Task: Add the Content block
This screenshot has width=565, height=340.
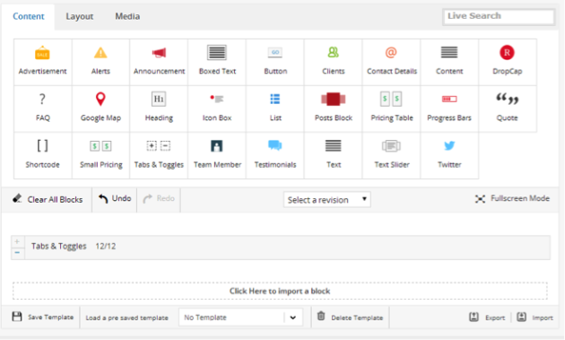Action: [449, 62]
